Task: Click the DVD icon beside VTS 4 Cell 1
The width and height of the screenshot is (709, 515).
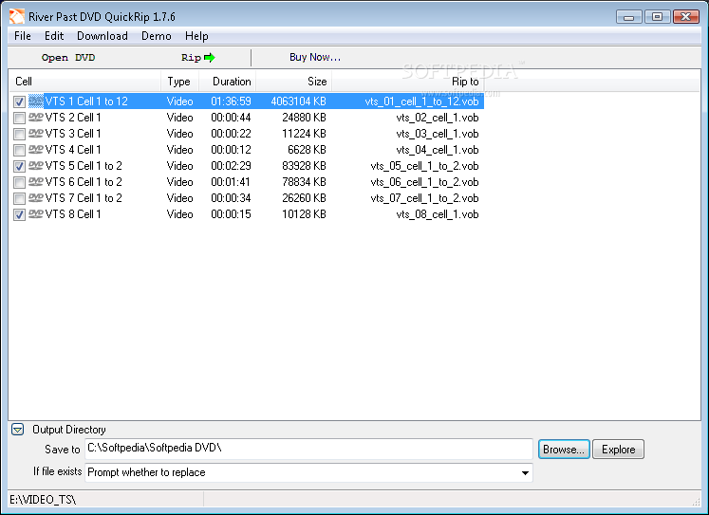Action: point(36,150)
